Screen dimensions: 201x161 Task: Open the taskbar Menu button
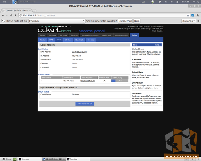coord(7,159)
